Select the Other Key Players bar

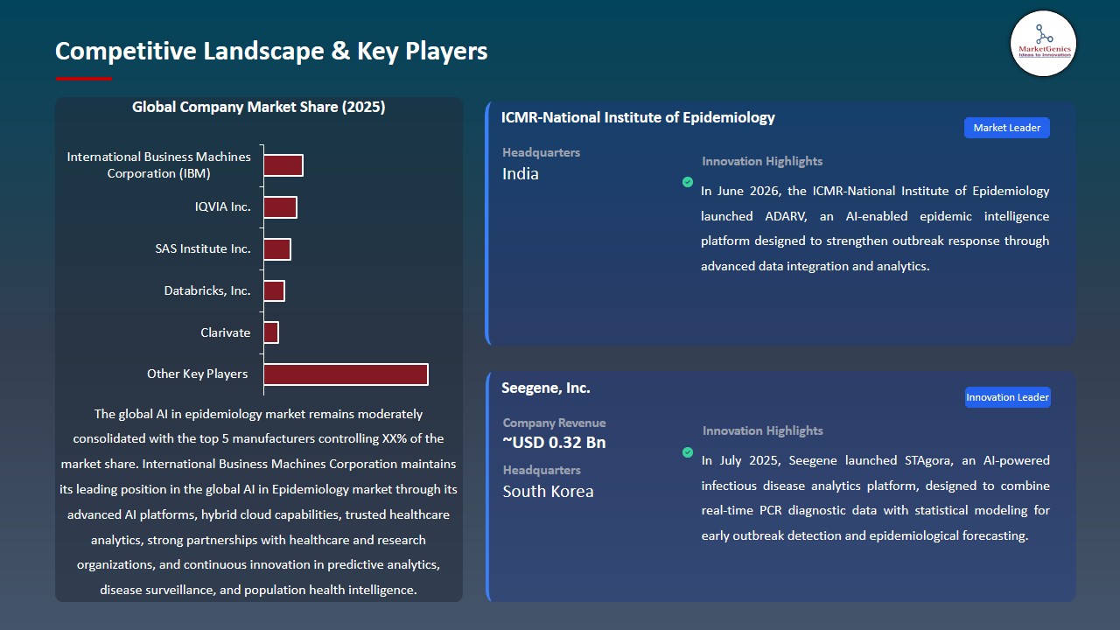pos(346,374)
